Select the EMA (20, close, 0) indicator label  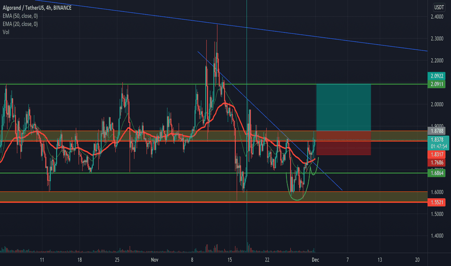pos(20,24)
